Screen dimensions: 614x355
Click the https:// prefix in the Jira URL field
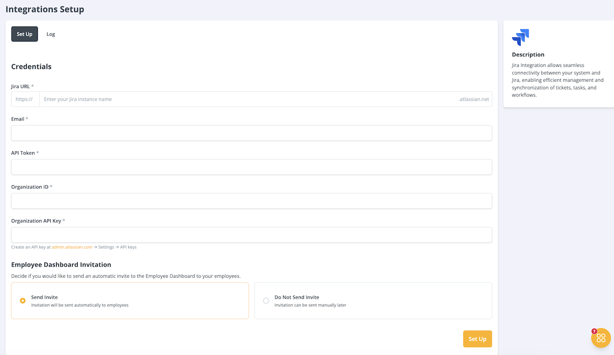point(23,99)
